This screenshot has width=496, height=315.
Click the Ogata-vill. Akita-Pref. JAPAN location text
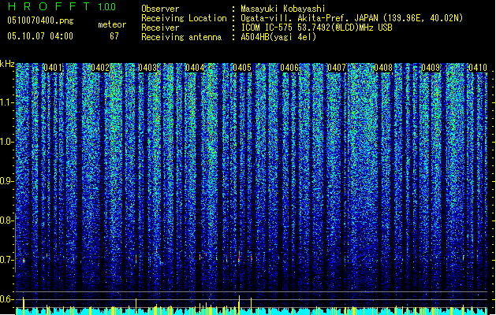(352, 18)
